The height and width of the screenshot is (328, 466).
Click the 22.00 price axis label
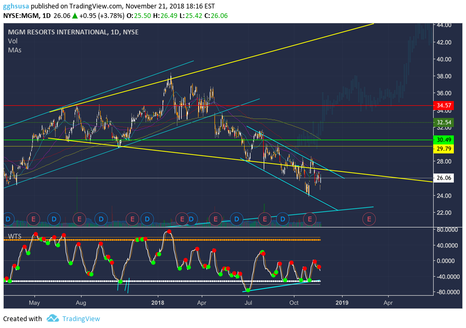pos(444,213)
